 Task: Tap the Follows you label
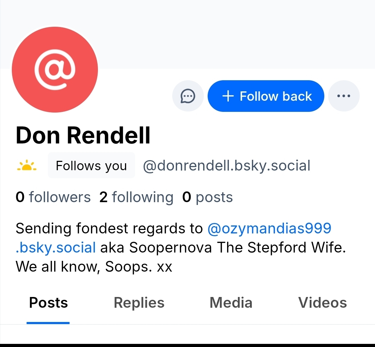tap(91, 166)
